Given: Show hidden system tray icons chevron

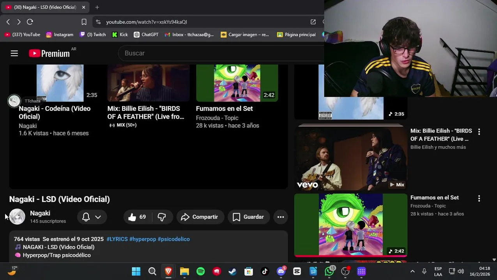Looking at the screenshot, I should pos(412,271).
